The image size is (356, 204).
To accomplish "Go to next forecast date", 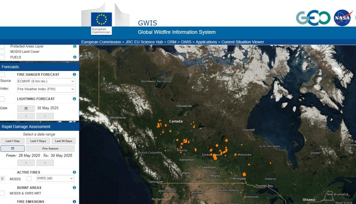I will coord(45,116).
